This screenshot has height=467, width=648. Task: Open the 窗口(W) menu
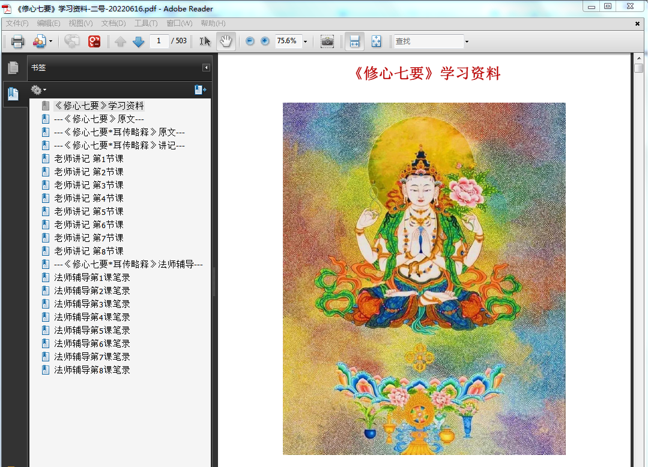[x=180, y=23]
